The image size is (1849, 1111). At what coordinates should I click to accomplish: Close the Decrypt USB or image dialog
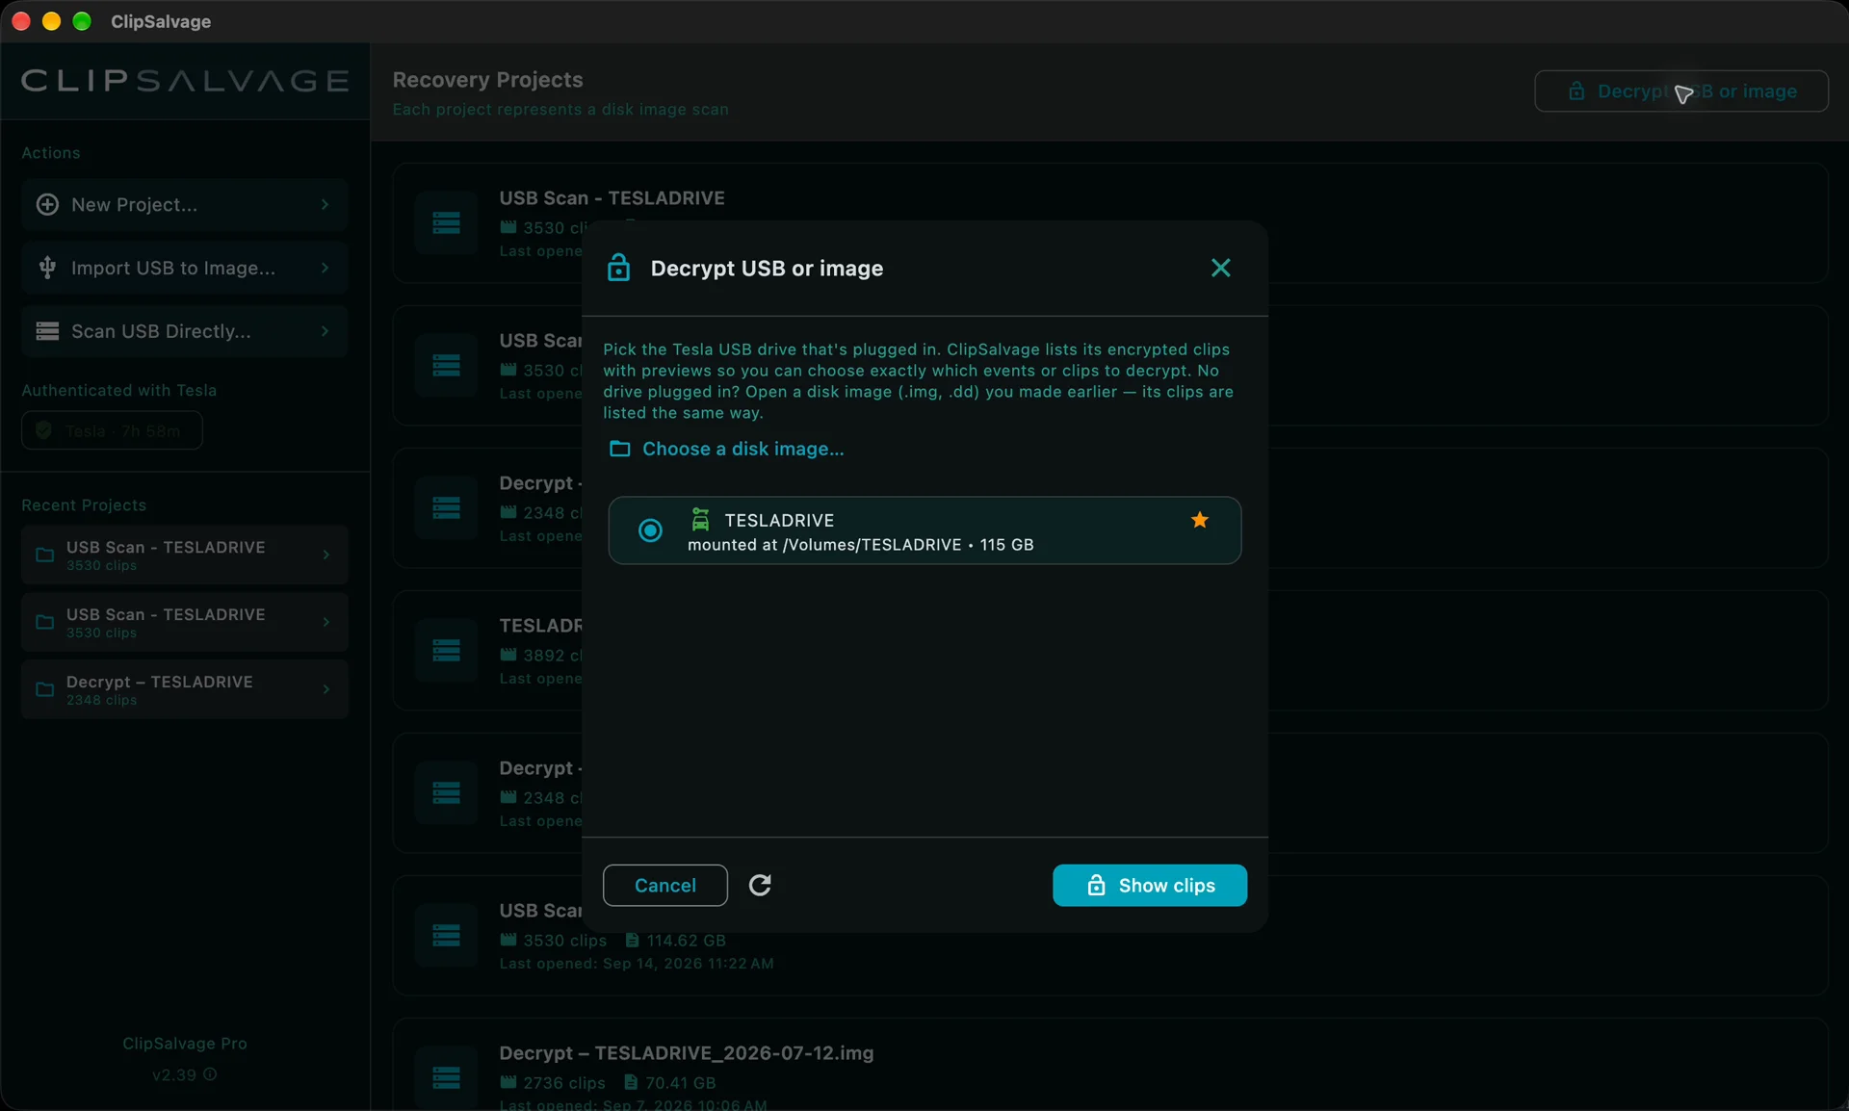click(1220, 268)
